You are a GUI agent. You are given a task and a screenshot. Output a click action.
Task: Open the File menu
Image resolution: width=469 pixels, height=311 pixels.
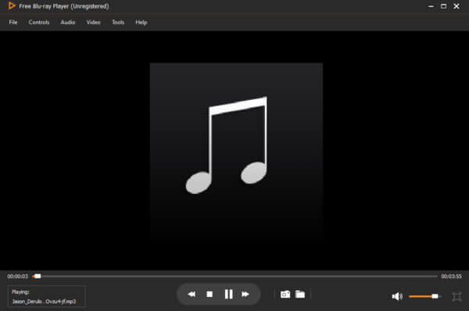13,22
